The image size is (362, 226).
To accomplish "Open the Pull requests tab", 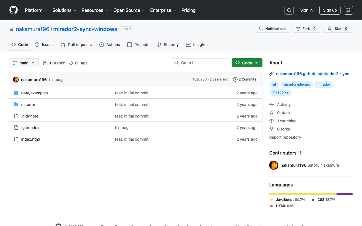I will coord(76,45).
